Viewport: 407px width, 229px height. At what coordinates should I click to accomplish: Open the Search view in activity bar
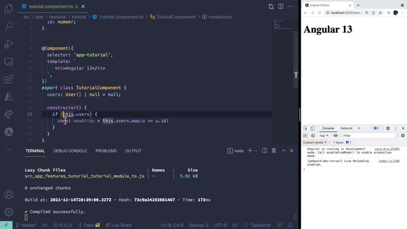tap(9, 26)
